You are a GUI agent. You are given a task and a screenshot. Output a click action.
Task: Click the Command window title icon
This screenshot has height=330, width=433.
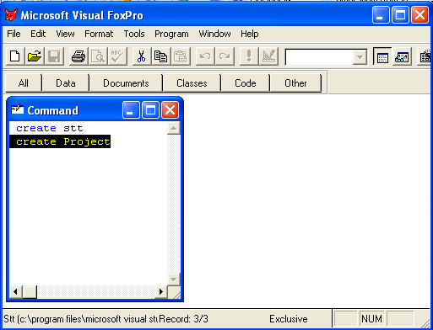18,109
